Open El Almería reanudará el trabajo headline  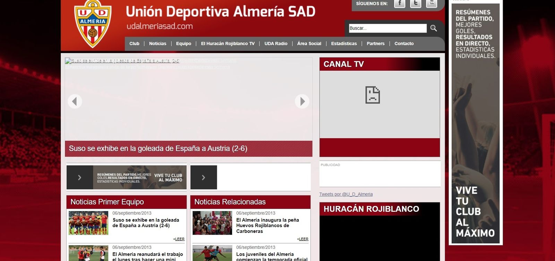click(x=147, y=256)
